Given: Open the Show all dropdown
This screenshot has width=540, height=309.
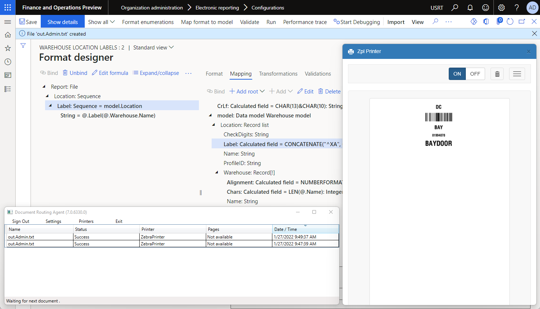Looking at the screenshot, I should pyautogui.click(x=101, y=22).
